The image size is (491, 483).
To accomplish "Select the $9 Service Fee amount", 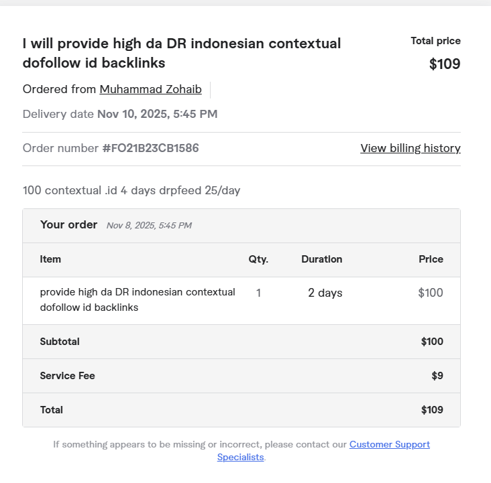I will 437,376.
